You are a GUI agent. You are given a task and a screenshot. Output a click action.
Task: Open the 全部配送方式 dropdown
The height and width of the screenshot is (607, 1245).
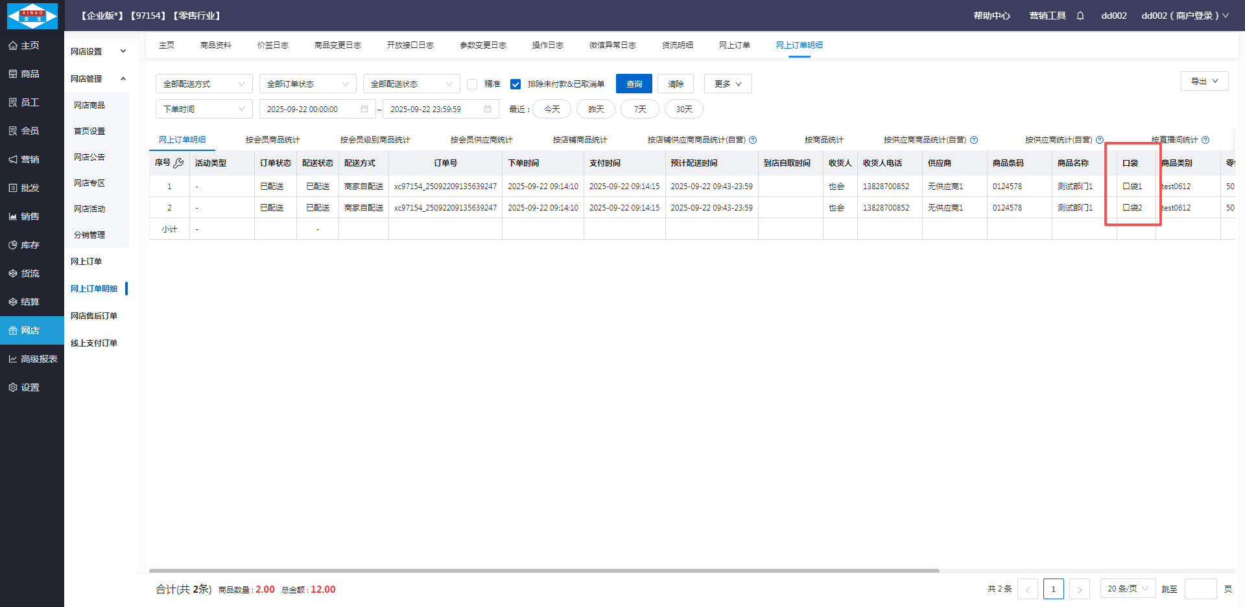[x=204, y=84]
